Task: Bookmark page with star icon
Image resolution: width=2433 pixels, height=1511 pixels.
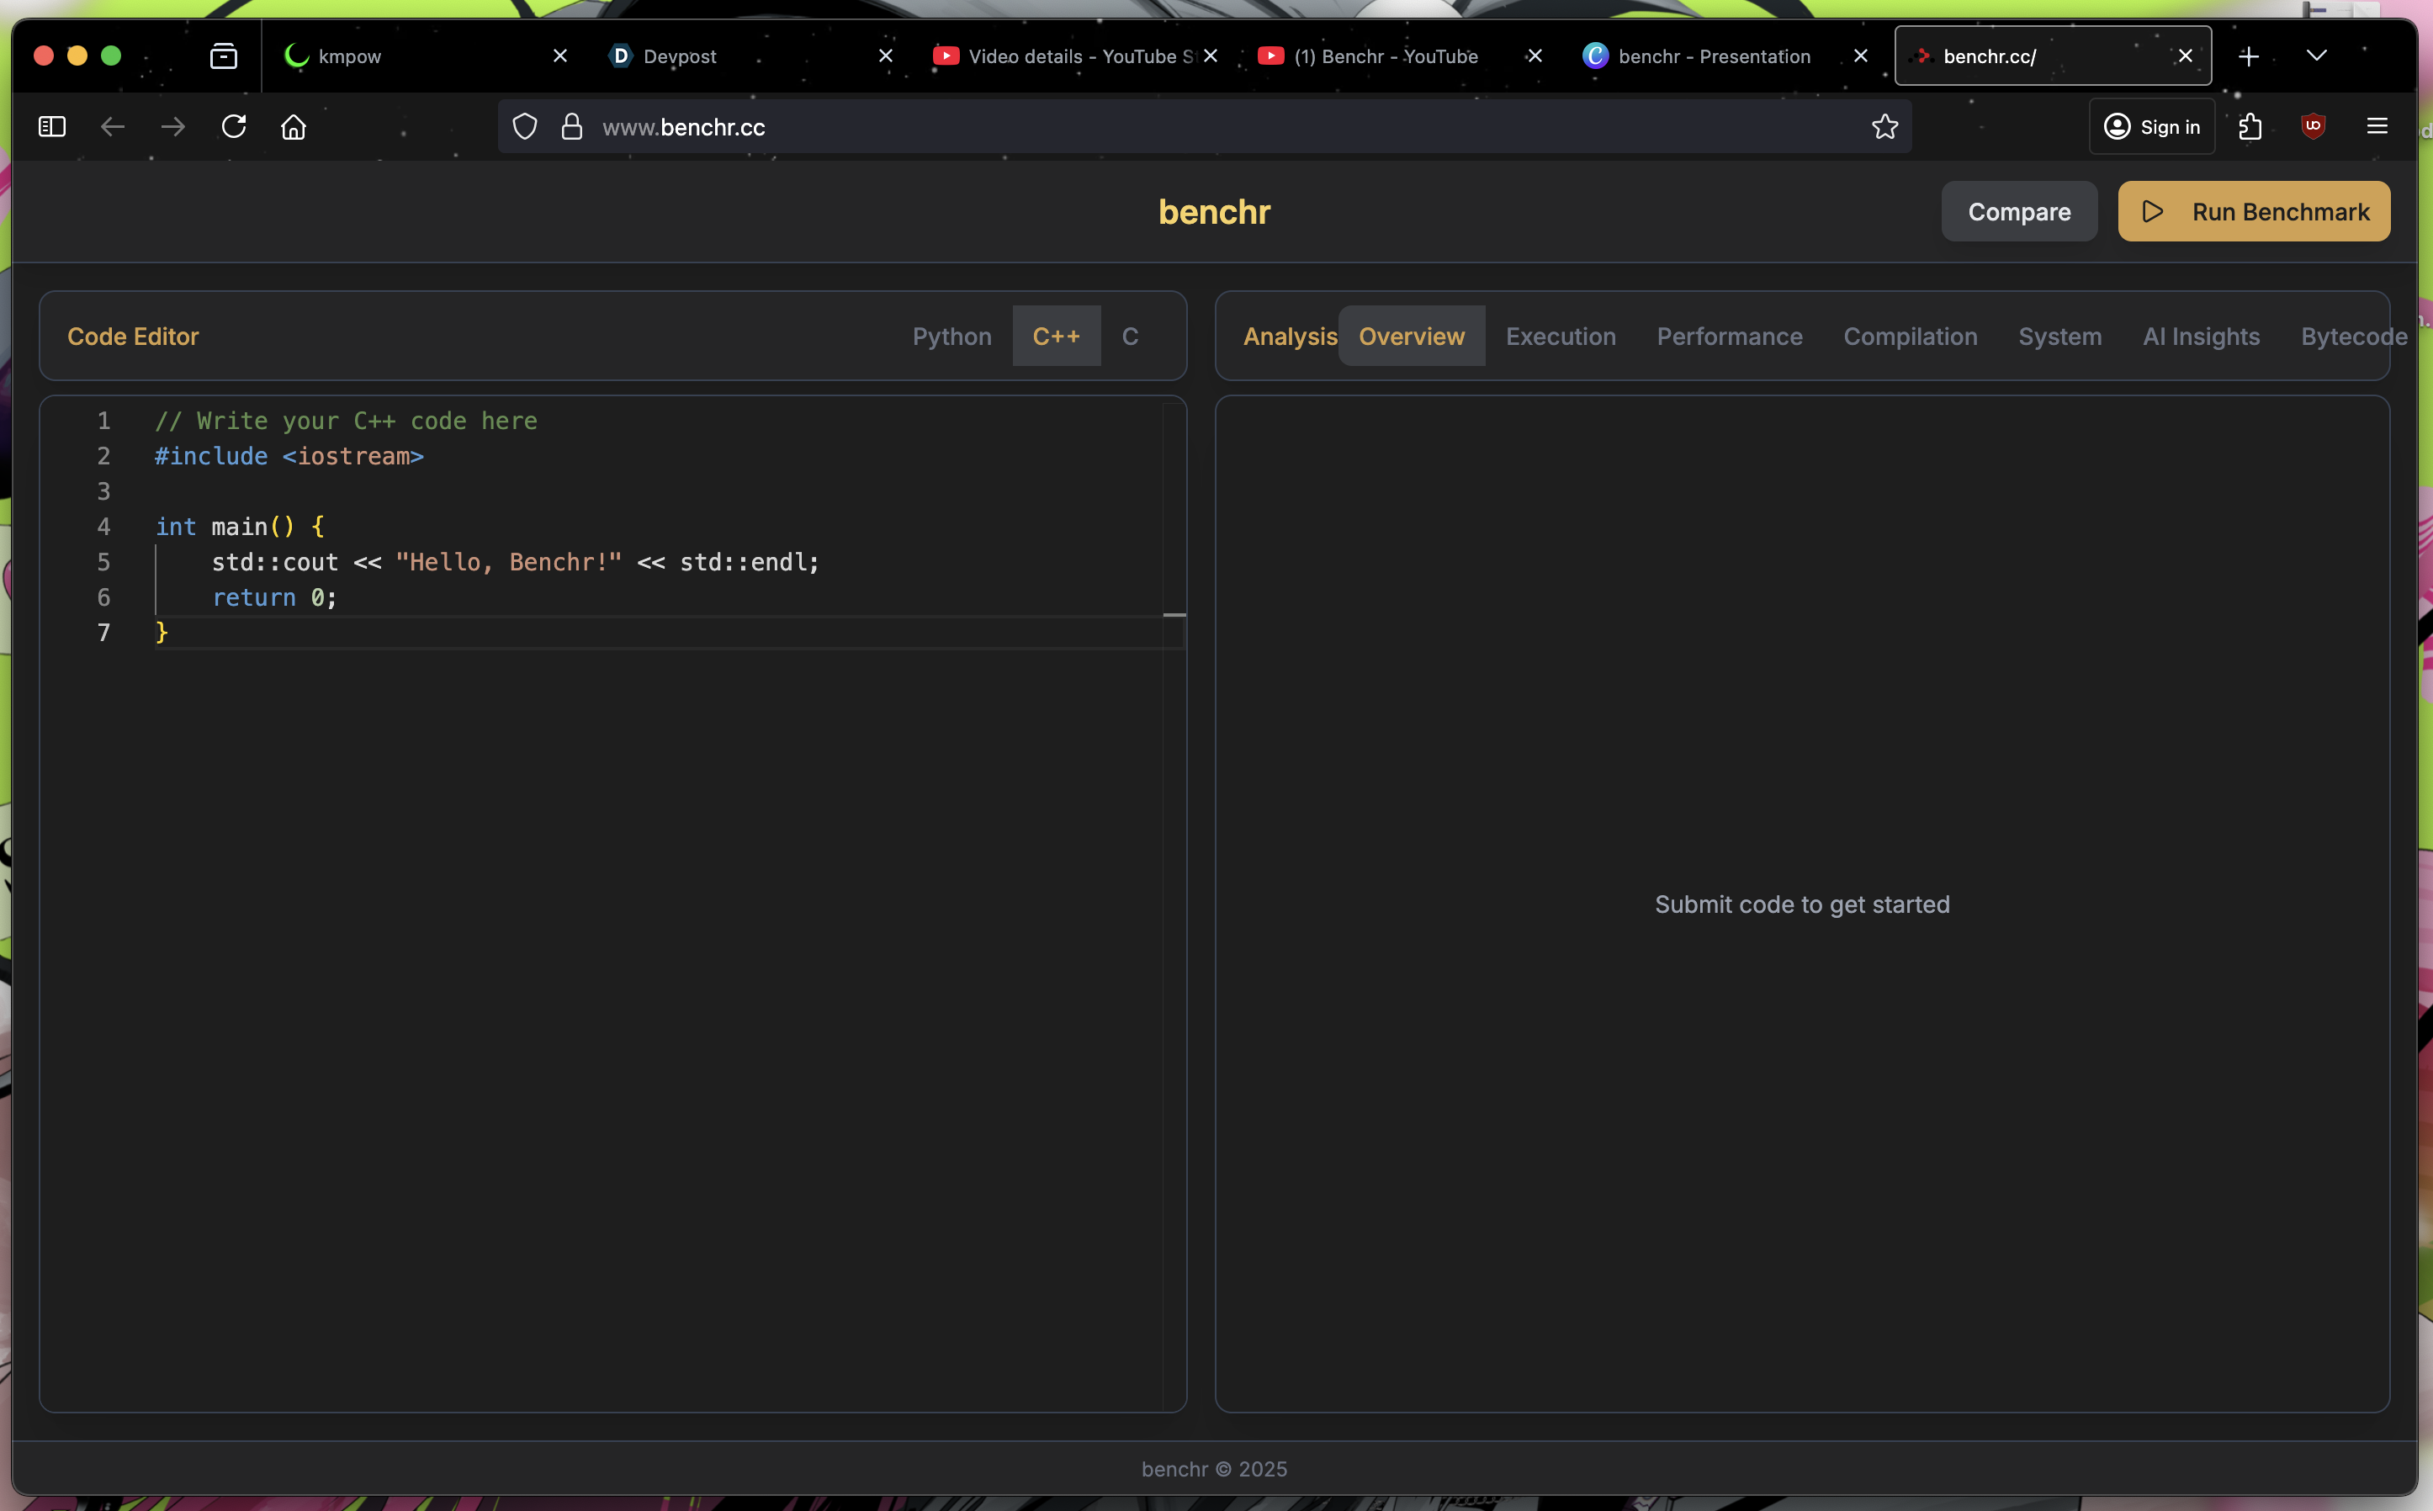Action: 1884,127
